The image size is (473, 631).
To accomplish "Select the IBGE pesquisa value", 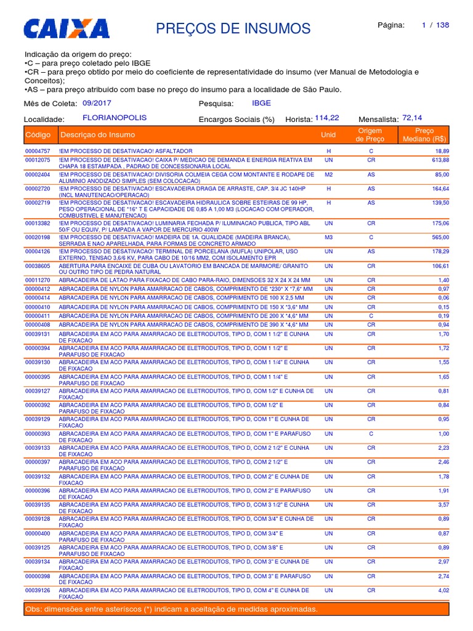I will (x=261, y=103).
